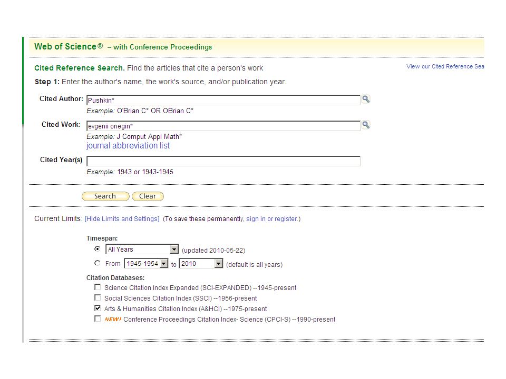Image resolution: width=506 pixels, height=379 pixels.
Task: Select the All Years radio button
Action: (97, 249)
